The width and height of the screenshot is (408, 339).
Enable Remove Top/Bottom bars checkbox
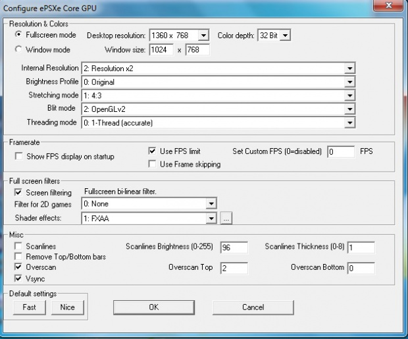pyautogui.click(x=18, y=257)
